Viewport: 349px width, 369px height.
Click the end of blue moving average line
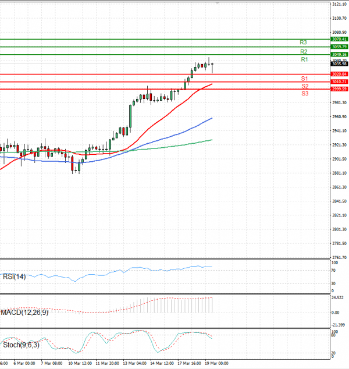coord(212,118)
